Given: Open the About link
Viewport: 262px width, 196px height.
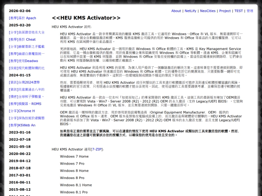Looking at the screenshot, I should (176, 11).
